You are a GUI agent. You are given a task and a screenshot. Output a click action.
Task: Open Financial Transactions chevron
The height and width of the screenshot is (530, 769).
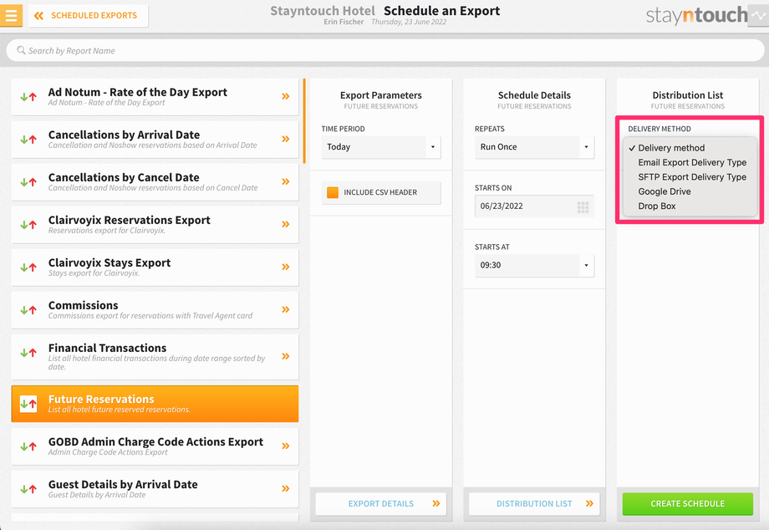(x=285, y=356)
